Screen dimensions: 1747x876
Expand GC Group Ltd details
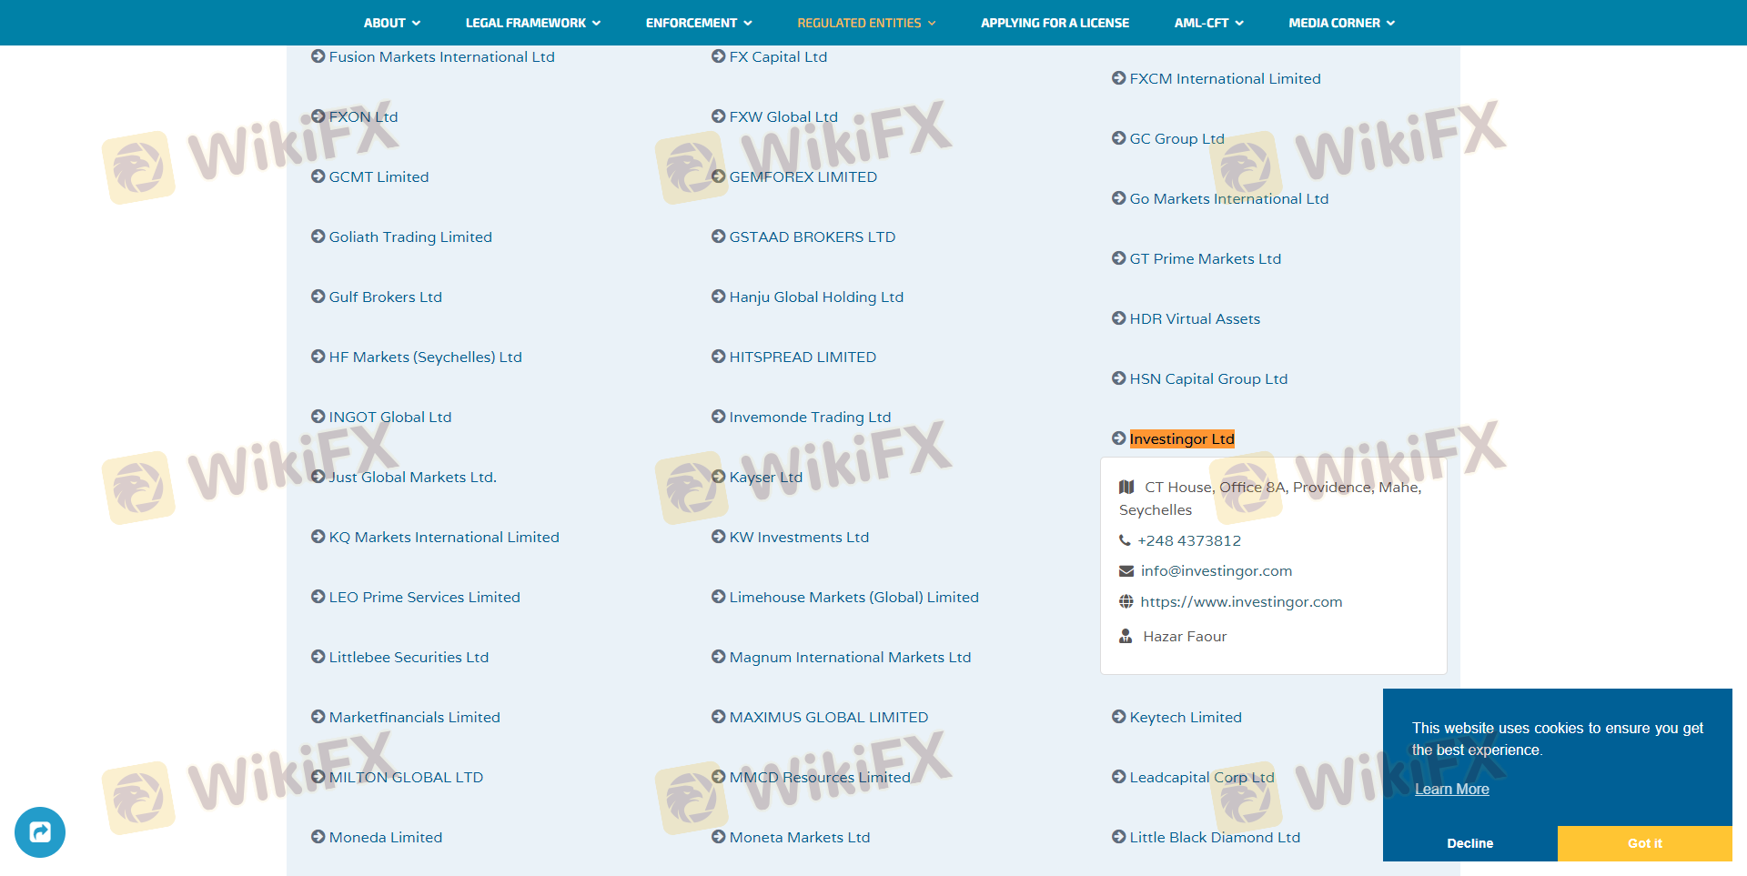pyautogui.click(x=1176, y=138)
